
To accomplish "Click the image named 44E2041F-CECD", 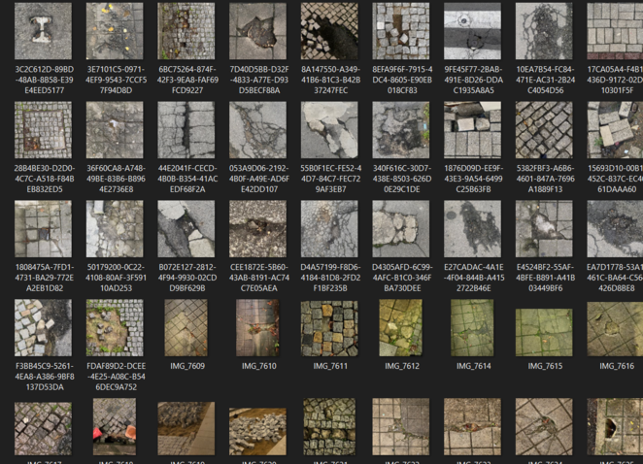I will (186, 130).
